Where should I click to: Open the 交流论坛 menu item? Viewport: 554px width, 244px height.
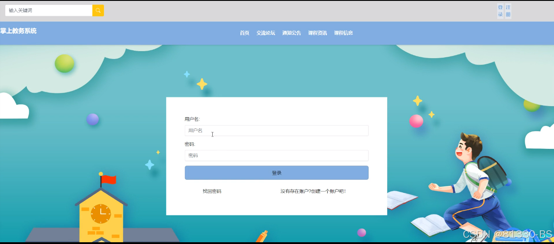click(x=266, y=33)
